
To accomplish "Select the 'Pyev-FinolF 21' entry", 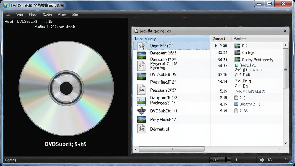I will 163,82.
